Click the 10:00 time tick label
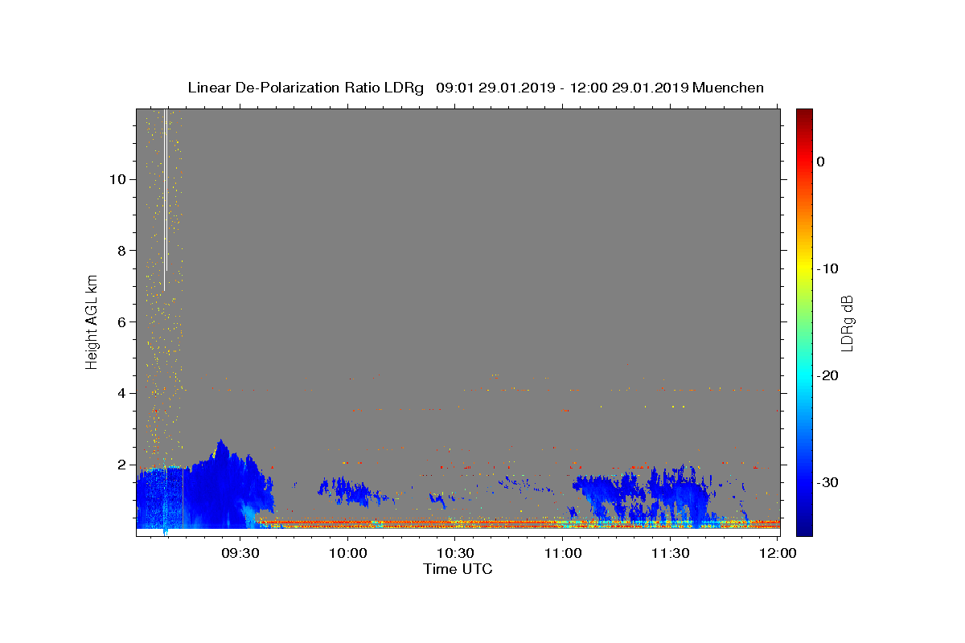This screenshot has height=643, width=965. [347, 553]
